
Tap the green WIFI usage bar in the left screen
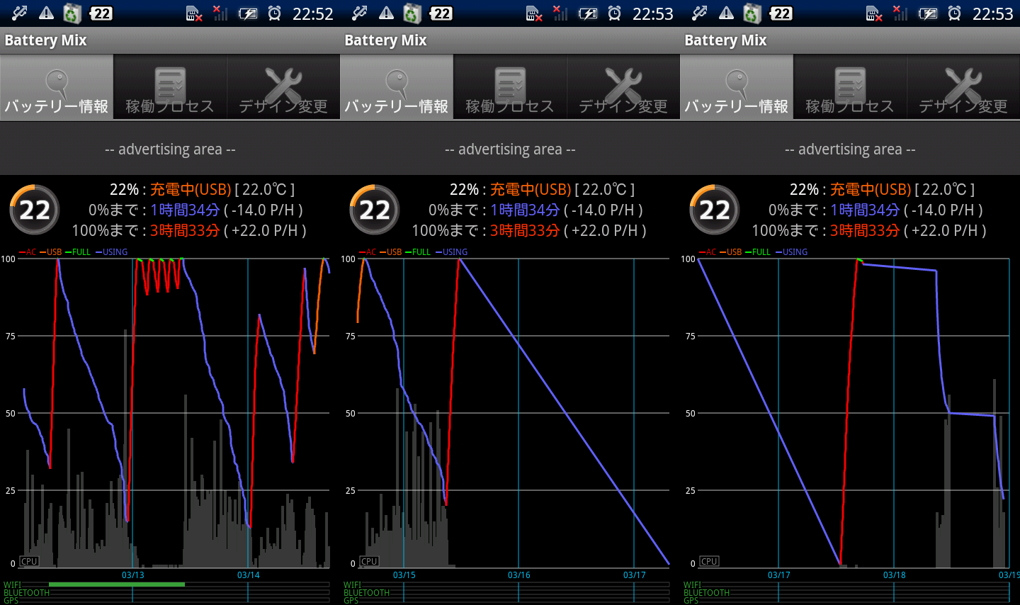[x=117, y=584]
